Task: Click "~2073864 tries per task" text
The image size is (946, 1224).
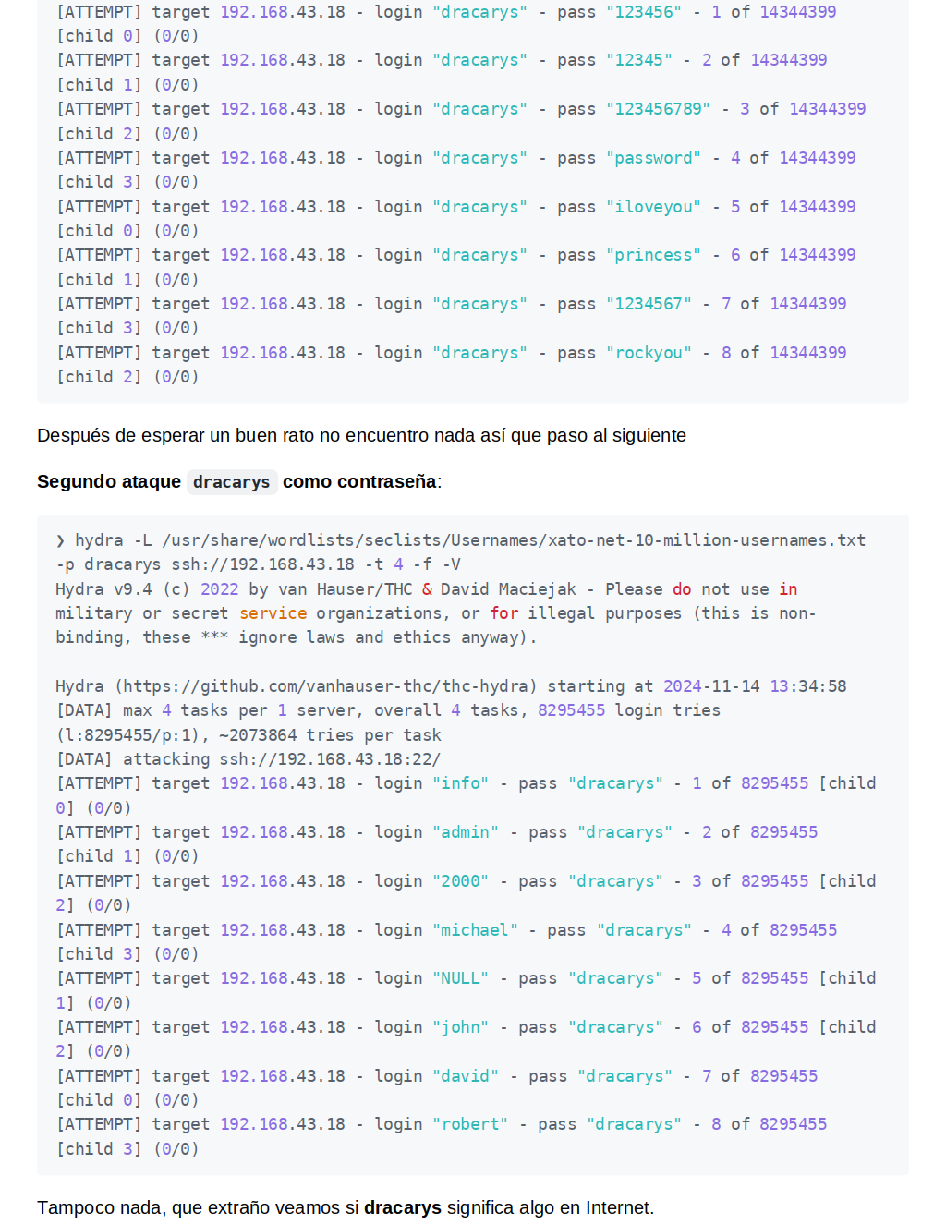Action: 330,735
